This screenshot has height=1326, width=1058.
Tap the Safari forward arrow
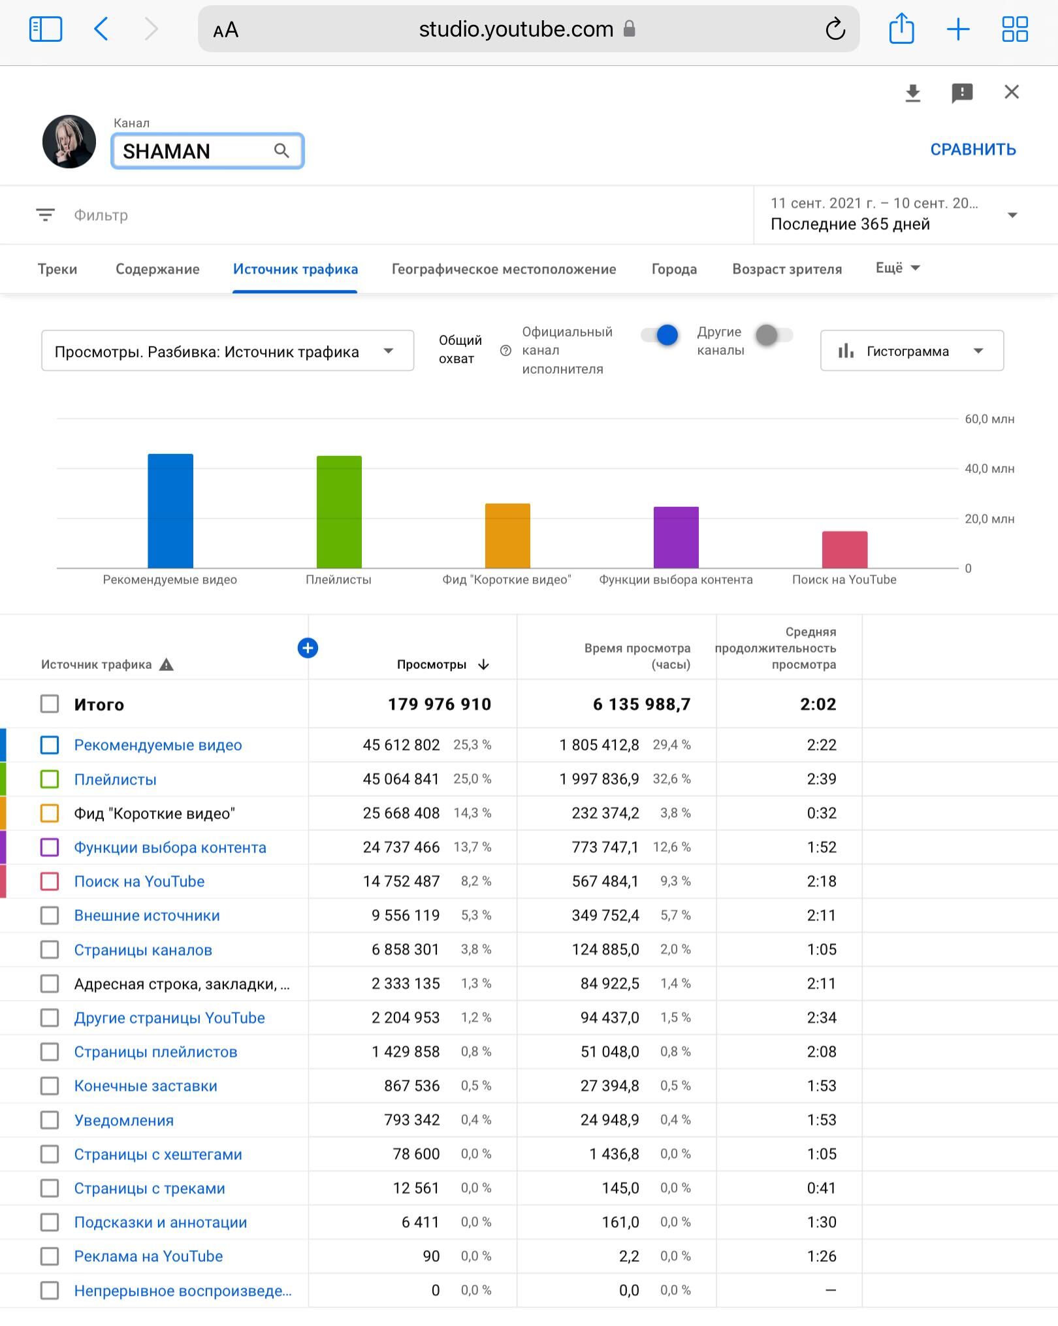click(x=151, y=29)
